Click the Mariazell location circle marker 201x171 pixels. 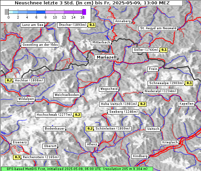pyautogui.click(x=118, y=59)
